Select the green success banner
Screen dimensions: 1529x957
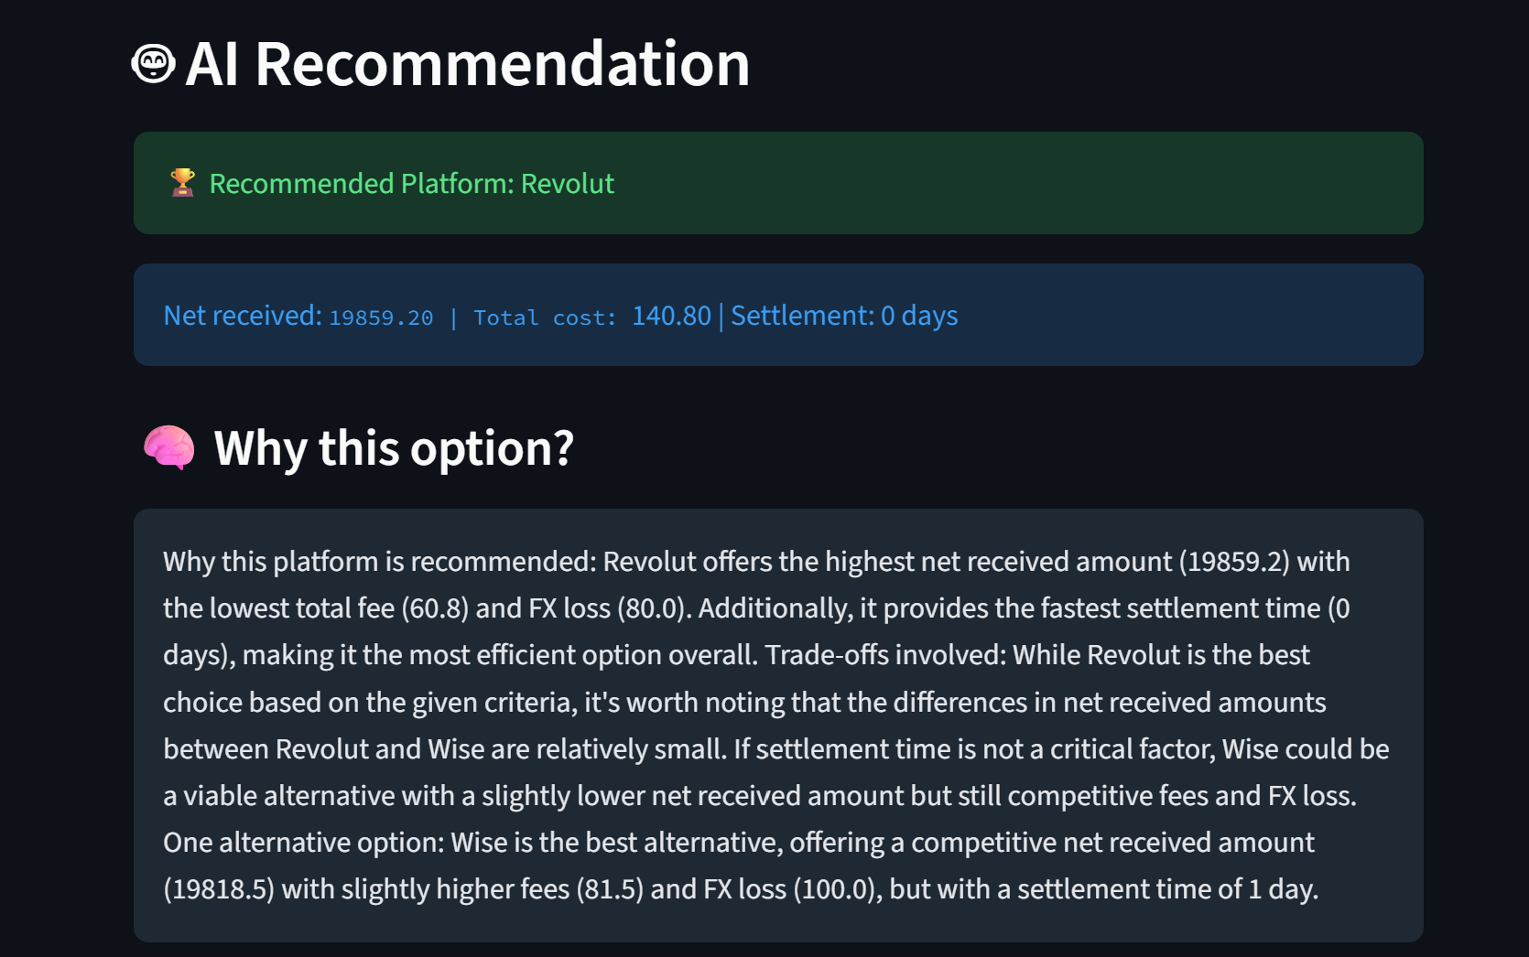778,183
